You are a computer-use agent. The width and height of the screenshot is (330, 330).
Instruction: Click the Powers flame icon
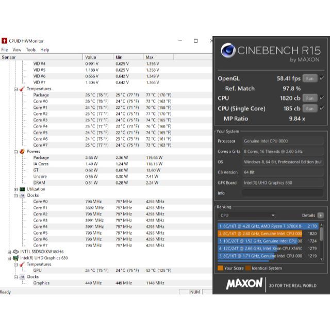click(22, 151)
